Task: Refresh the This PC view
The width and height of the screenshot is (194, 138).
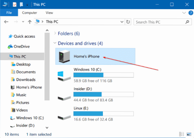Action: coord(128,22)
